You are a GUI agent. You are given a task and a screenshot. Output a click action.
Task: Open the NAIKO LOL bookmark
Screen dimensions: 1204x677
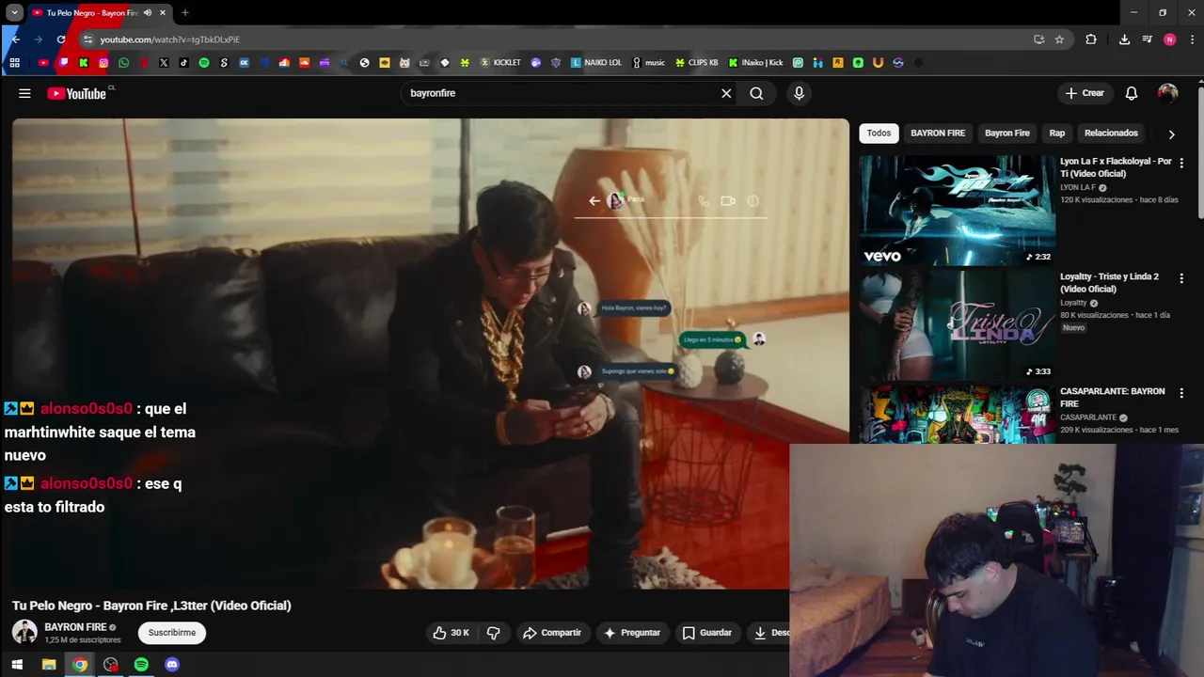(596, 63)
